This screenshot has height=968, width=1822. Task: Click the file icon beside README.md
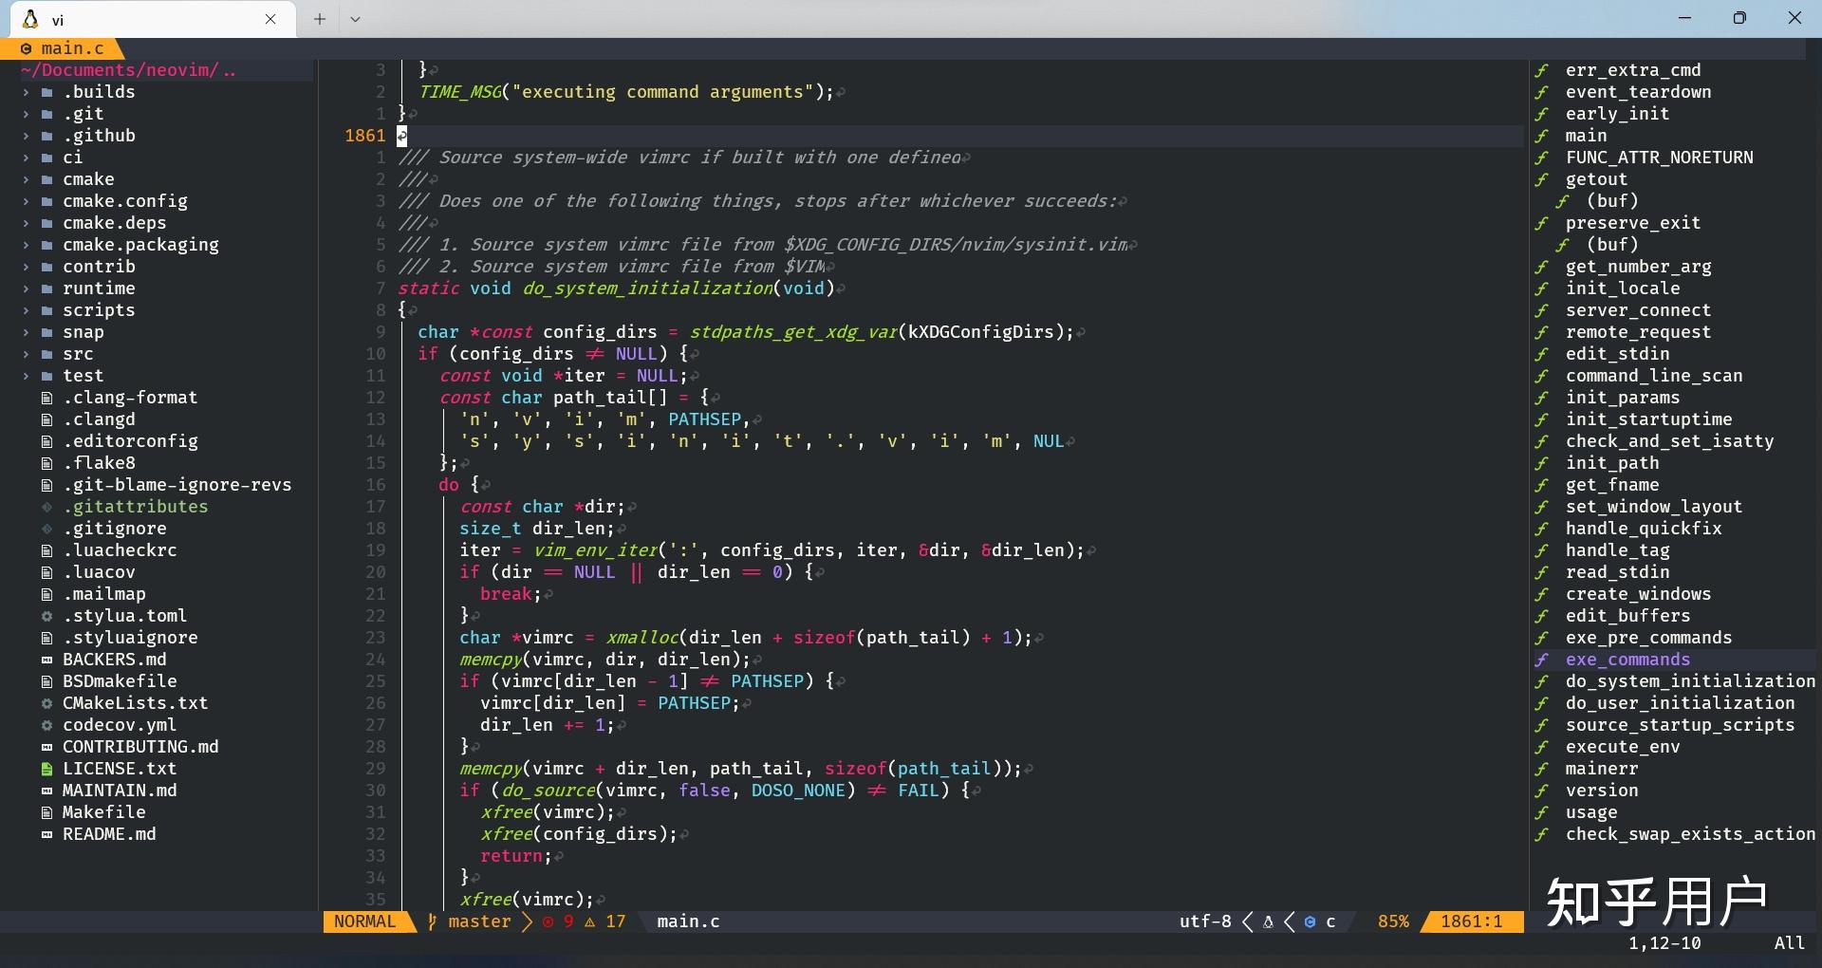coord(46,834)
